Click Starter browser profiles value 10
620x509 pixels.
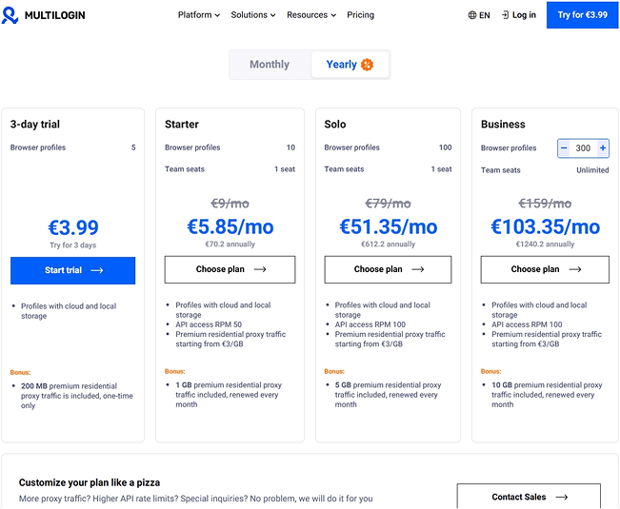pos(290,147)
